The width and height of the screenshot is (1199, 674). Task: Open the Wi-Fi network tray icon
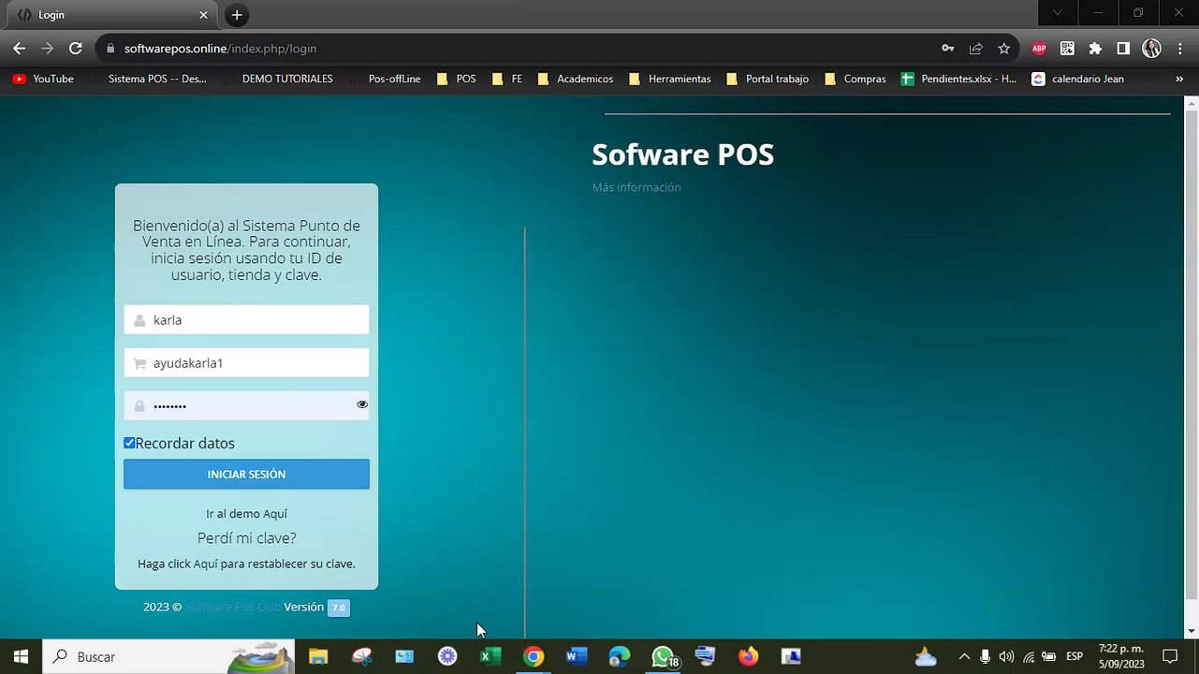point(1028,656)
